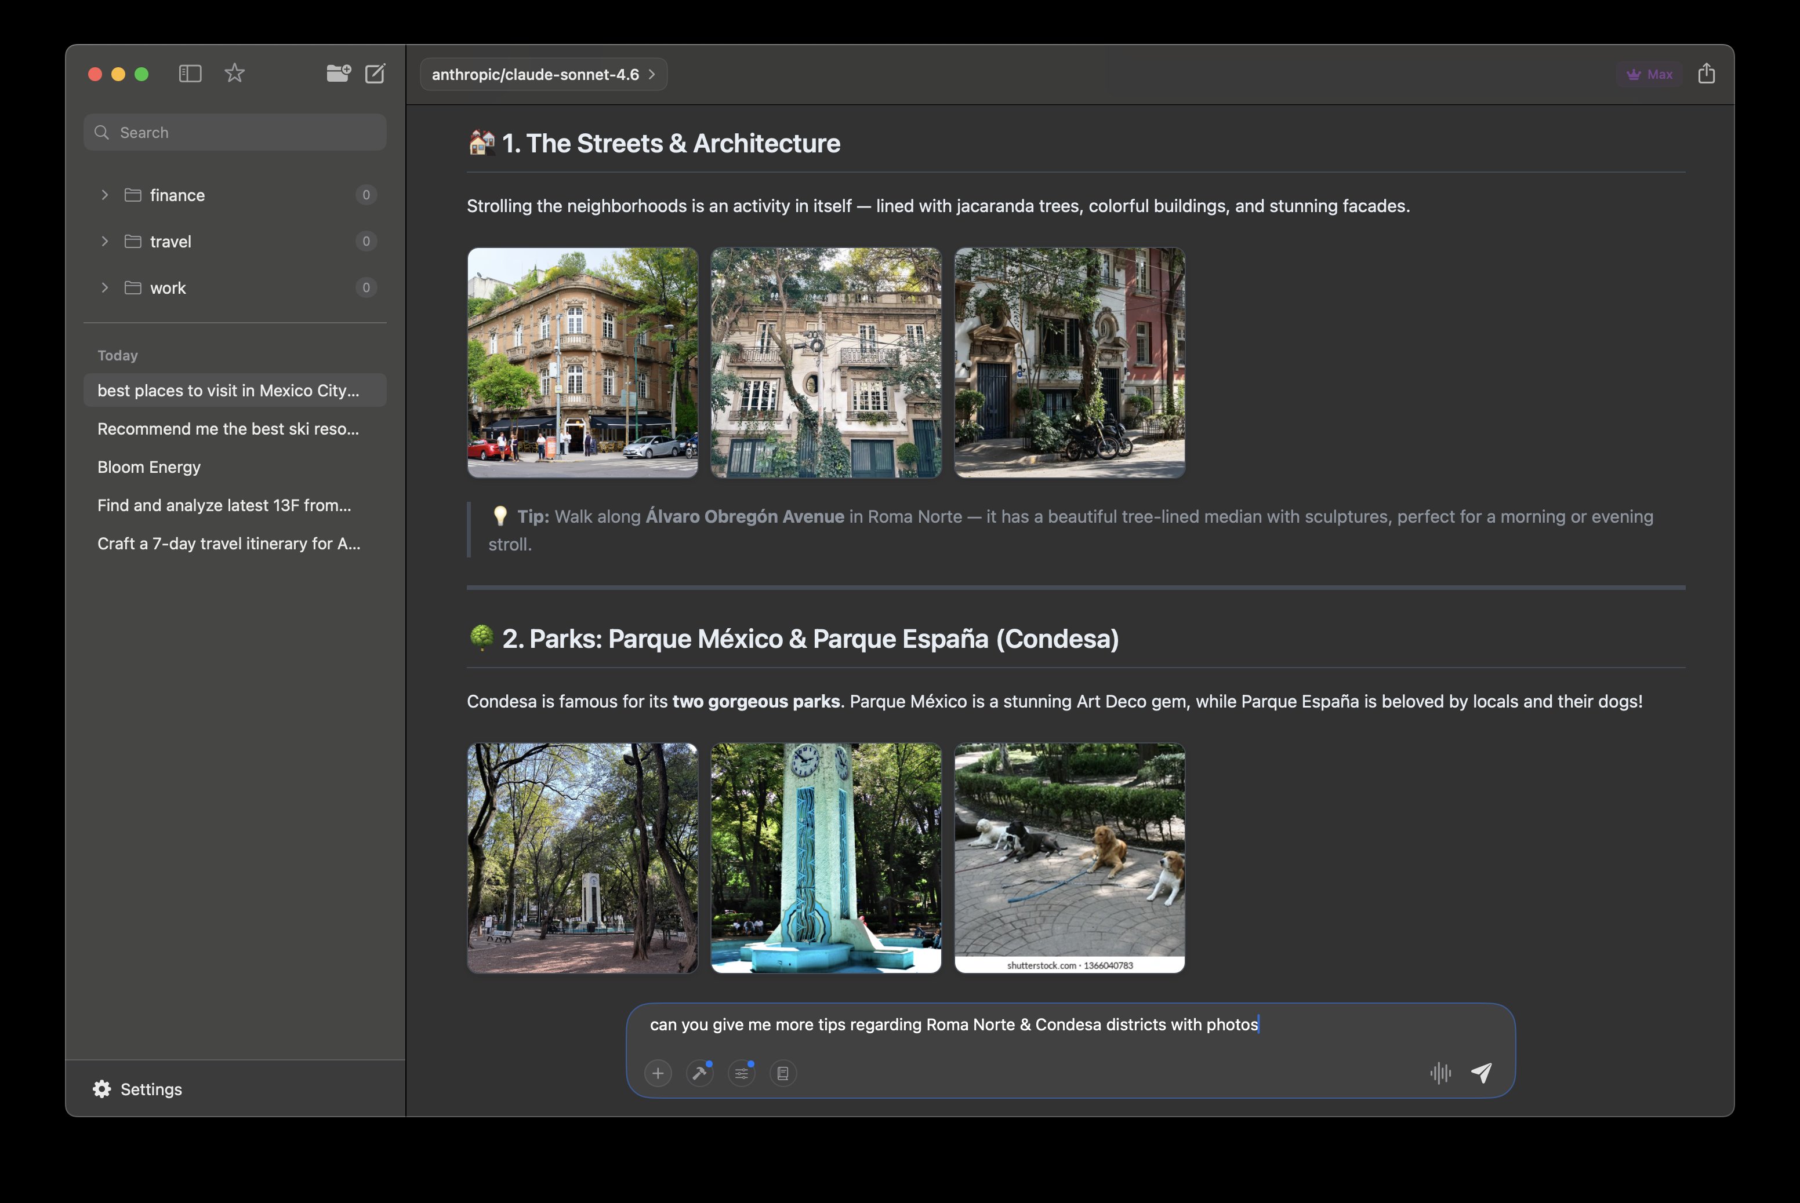Select the Recommend me the best ski chat
The width and height of the screenshot is (1800, 1203).
[x=227, y=428]
